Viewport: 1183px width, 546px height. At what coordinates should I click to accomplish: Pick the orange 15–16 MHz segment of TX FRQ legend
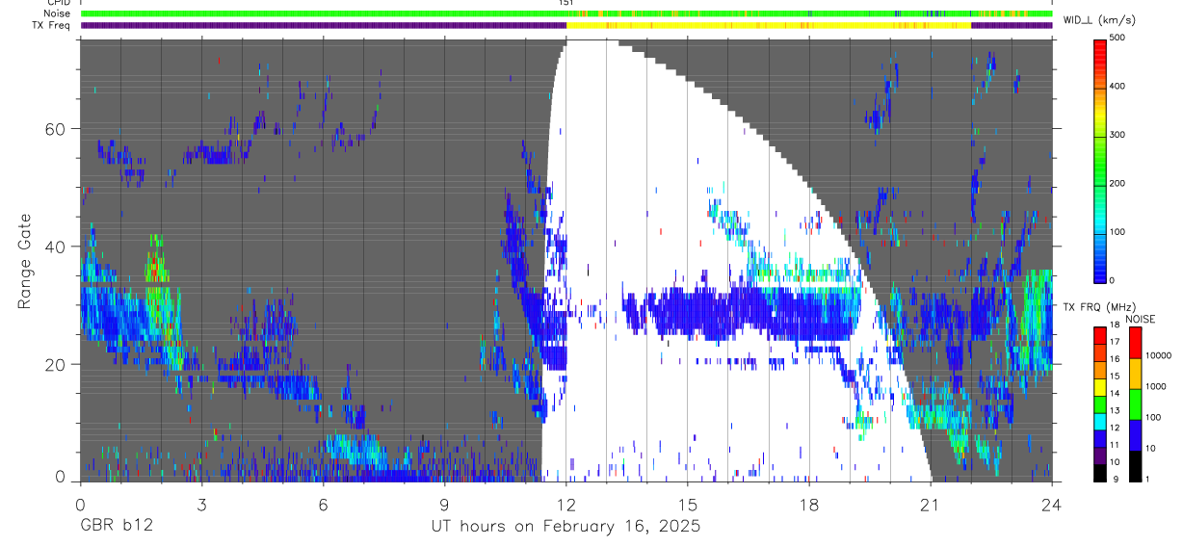1099,370
